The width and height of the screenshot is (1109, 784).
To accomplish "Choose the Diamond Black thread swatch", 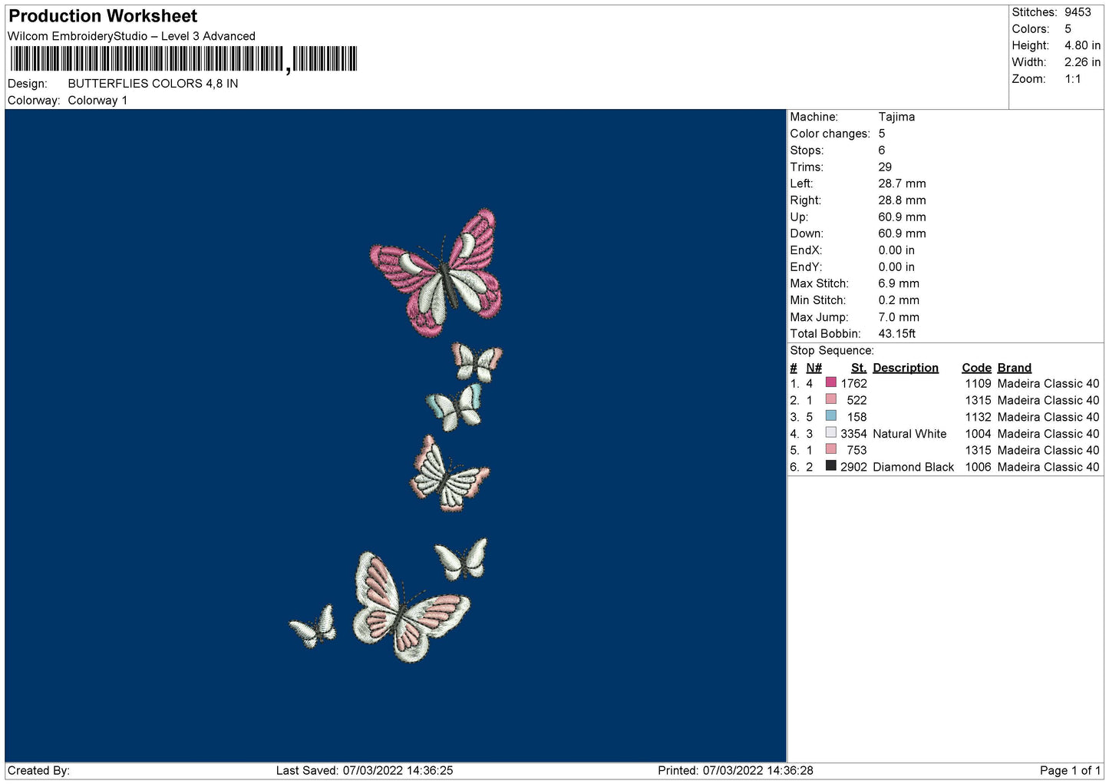I will [x=830, y=466].
